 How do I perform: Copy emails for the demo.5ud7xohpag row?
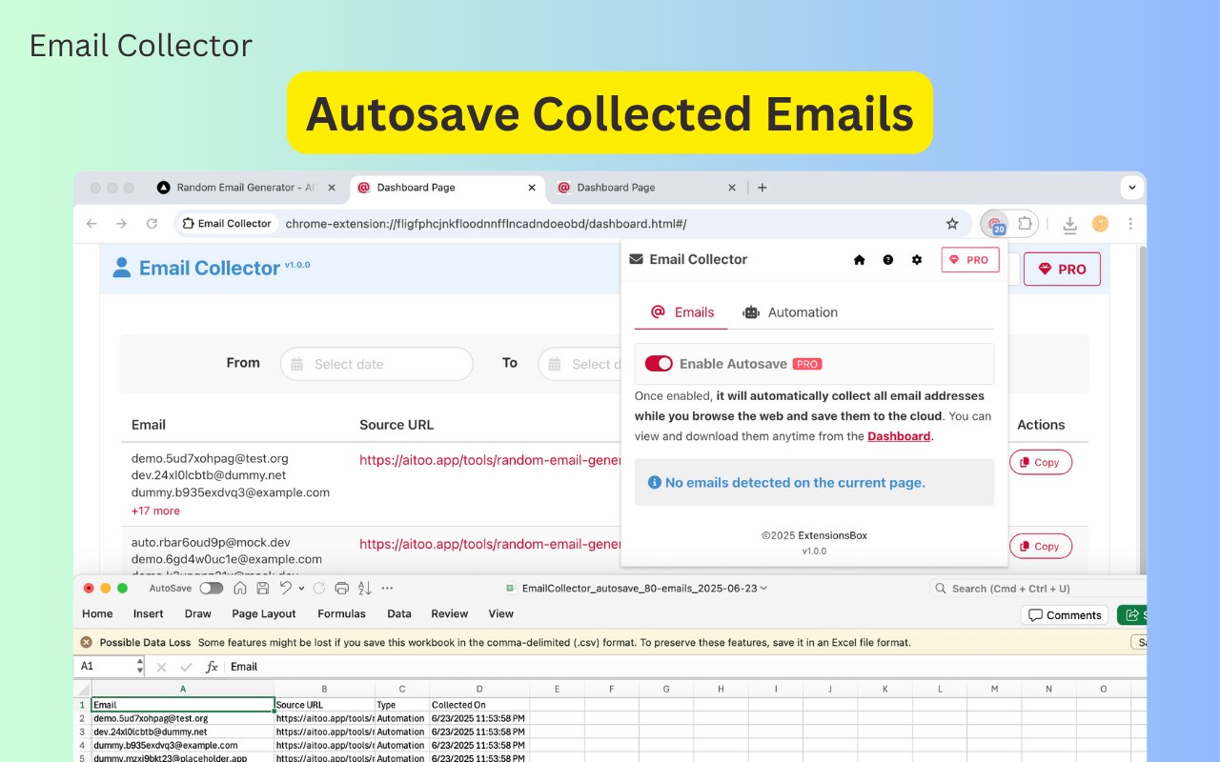tap(1041, 462)
